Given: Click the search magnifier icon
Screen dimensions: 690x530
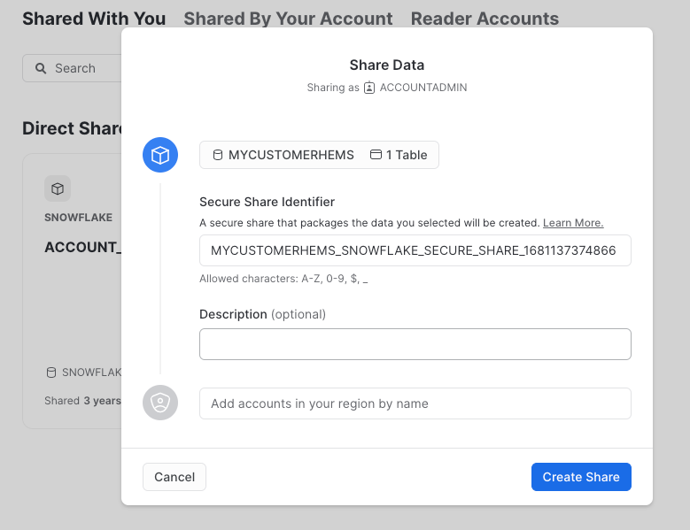Looking at the screenshot, I should pos(41,68).
